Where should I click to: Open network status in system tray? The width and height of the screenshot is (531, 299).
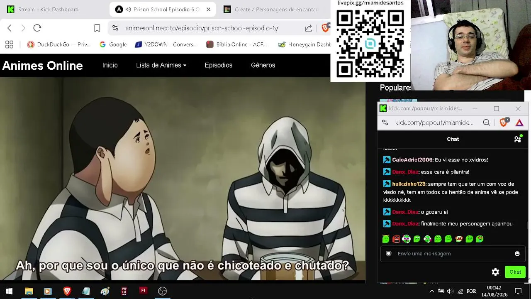[x=460, y=291]
